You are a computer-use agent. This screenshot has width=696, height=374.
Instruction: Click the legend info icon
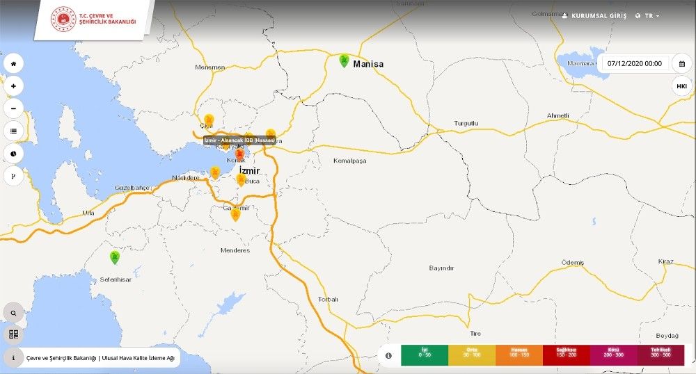tap(388, 356)
